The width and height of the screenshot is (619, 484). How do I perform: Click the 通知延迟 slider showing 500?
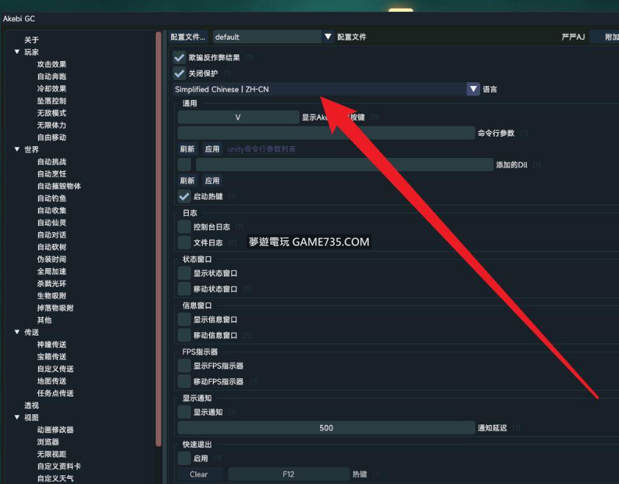[326, 428]
